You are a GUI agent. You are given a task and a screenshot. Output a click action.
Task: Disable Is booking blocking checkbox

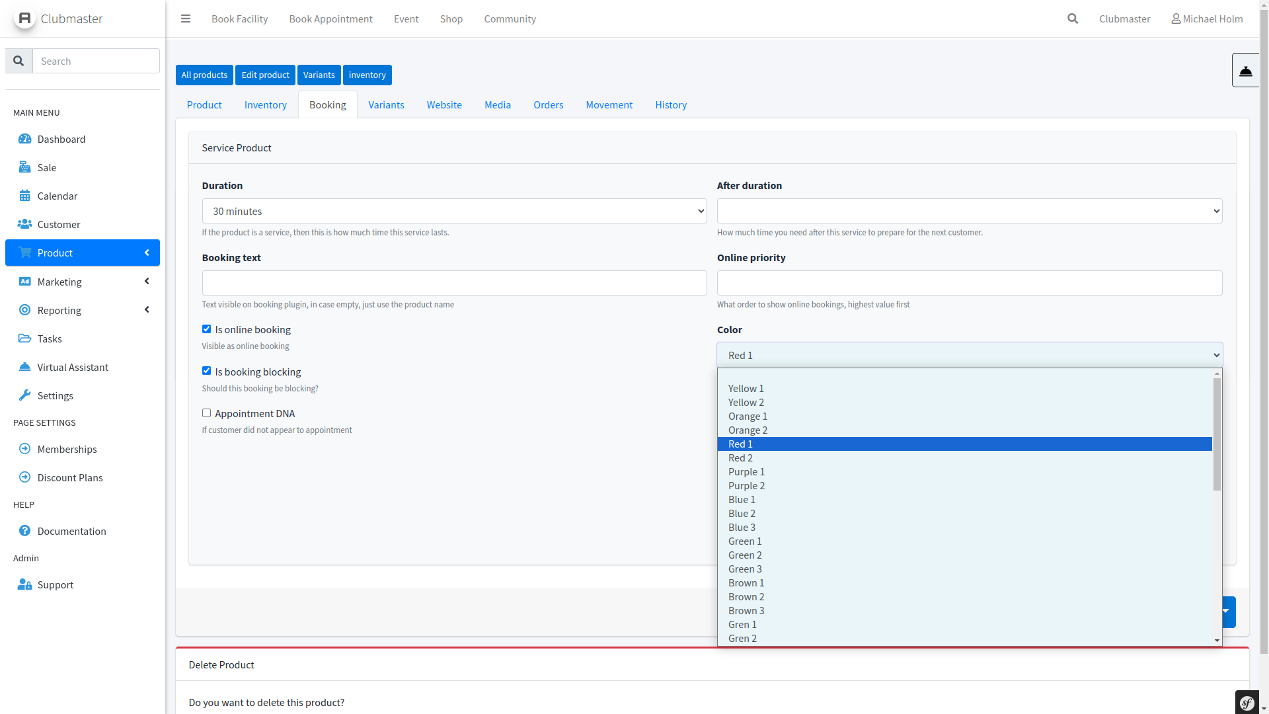206,371
